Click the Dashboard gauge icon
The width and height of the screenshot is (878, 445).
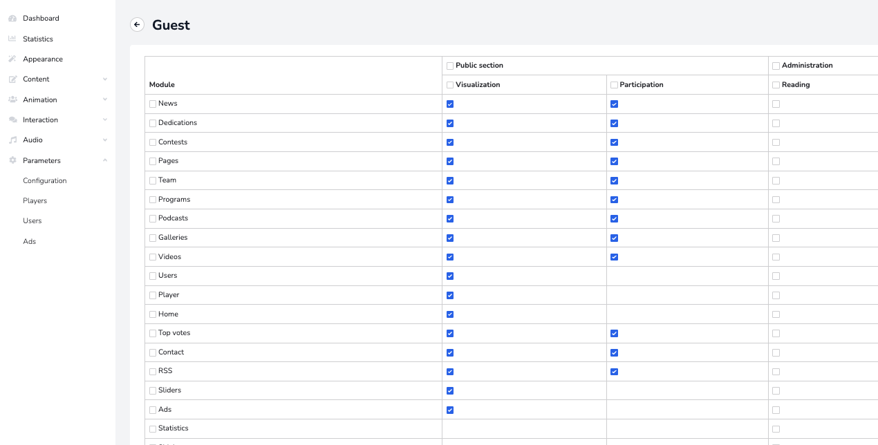pos(12,19)
